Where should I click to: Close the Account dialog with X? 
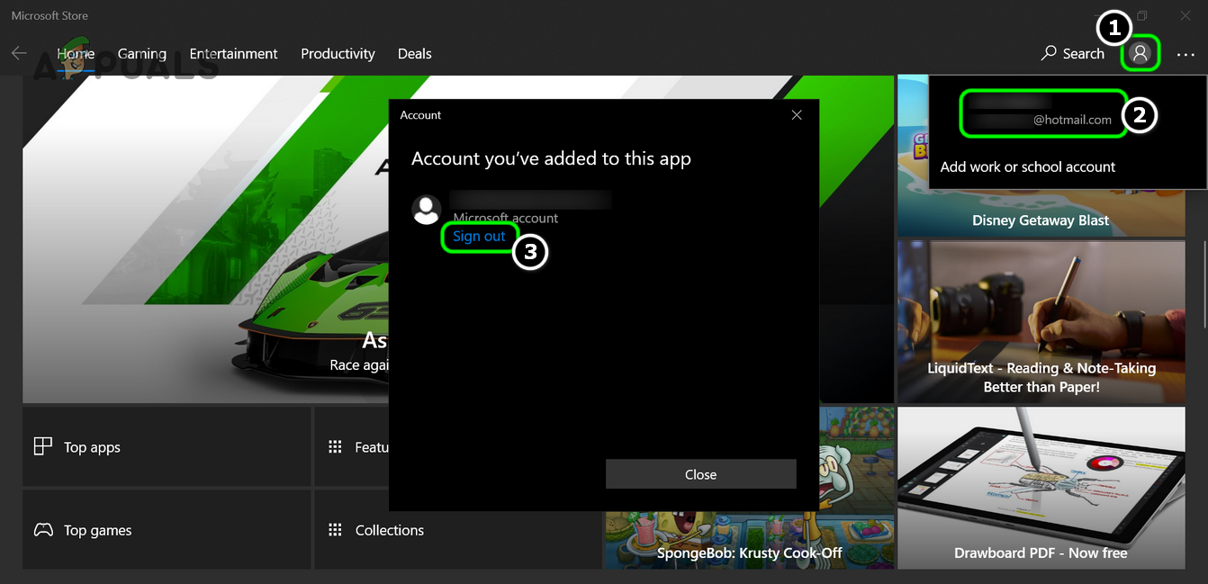click(x=796, y=115)
